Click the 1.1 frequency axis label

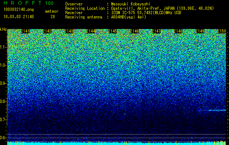coord(3,47)
